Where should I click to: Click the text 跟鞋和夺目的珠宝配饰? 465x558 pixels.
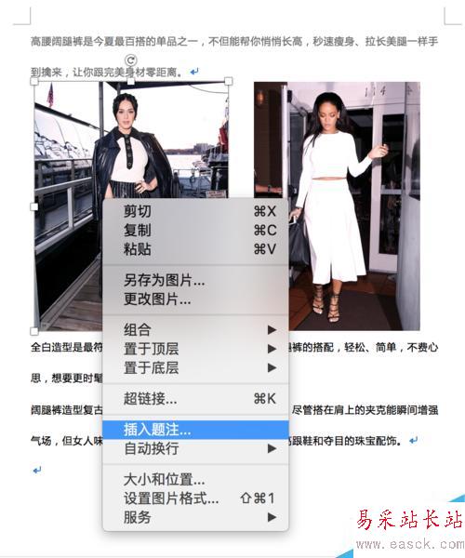coord(344,441)
